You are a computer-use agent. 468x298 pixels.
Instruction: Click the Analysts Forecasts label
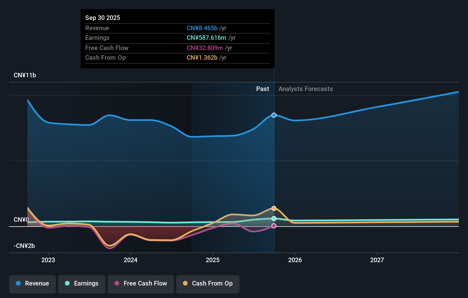click(x=306, y=89)
